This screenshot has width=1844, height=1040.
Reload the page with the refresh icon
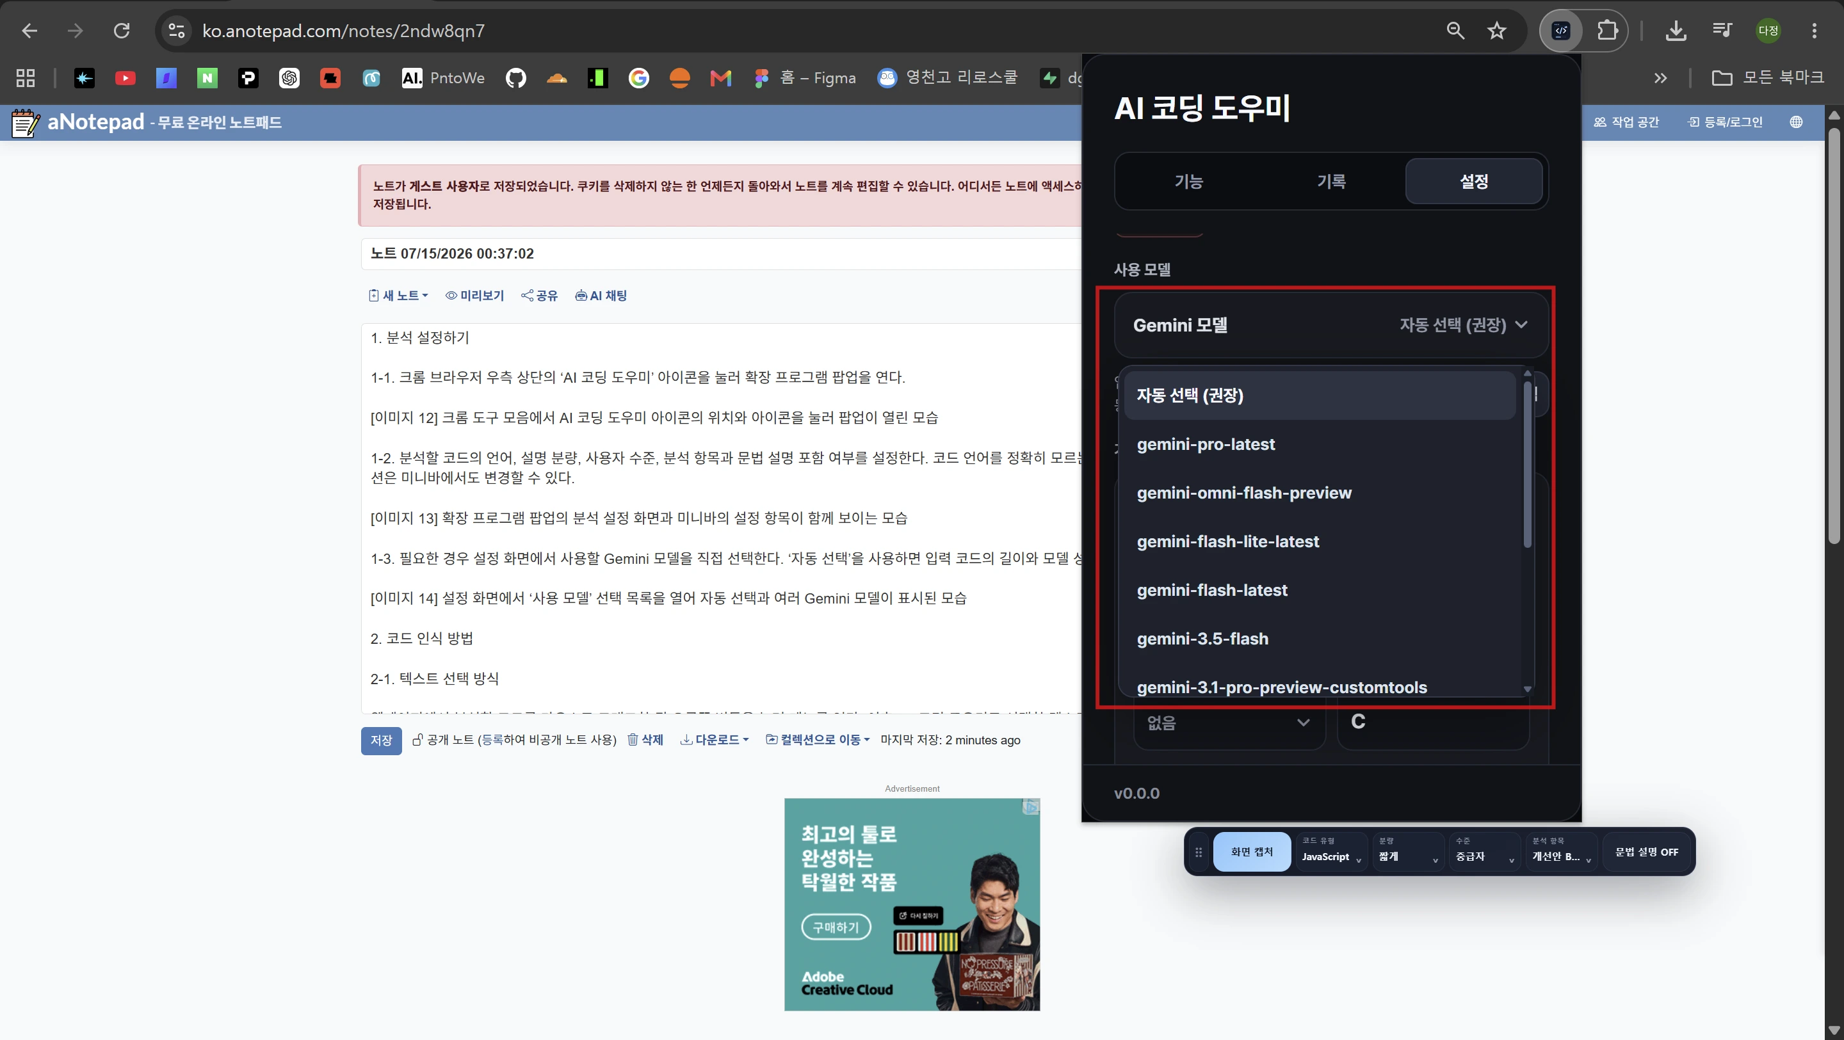tap(122, 31)
